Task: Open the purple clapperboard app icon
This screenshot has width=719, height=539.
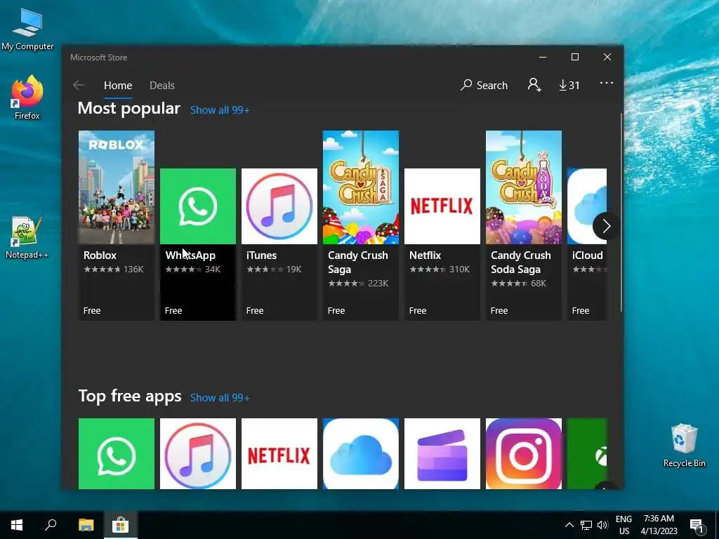Action: pos(442,453)
